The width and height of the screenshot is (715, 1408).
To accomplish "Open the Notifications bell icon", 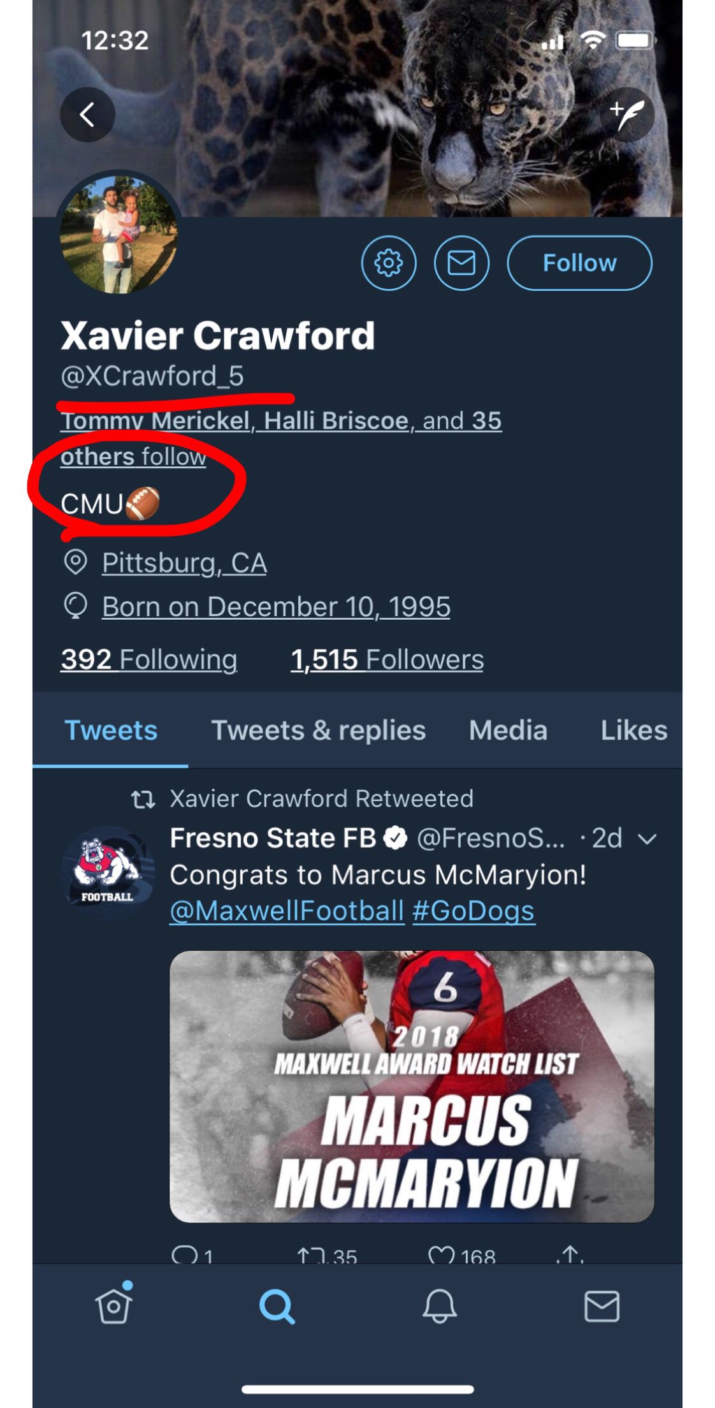I will [x=439, y=1306].
